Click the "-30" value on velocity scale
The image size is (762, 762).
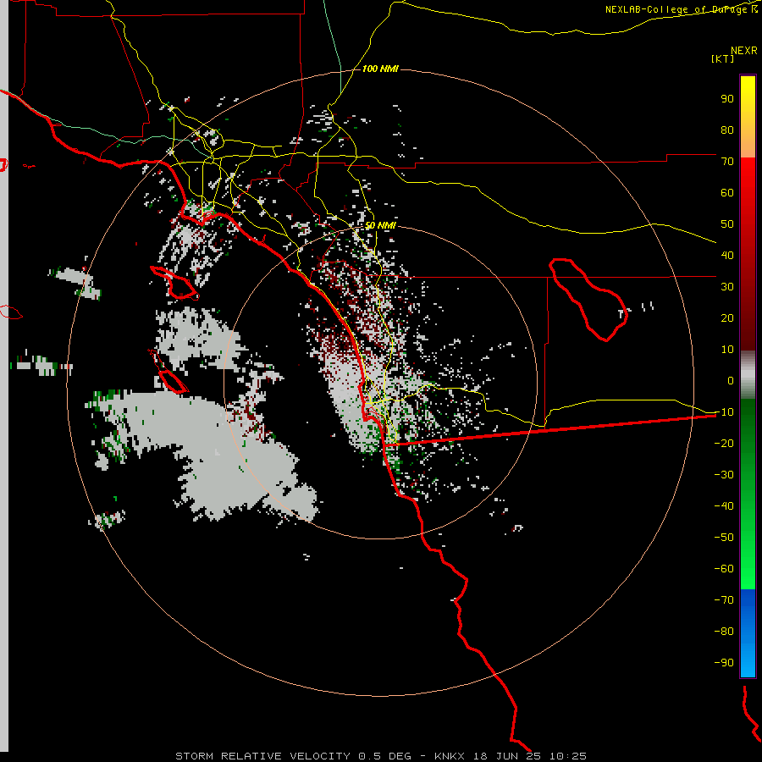click(724, 475)
